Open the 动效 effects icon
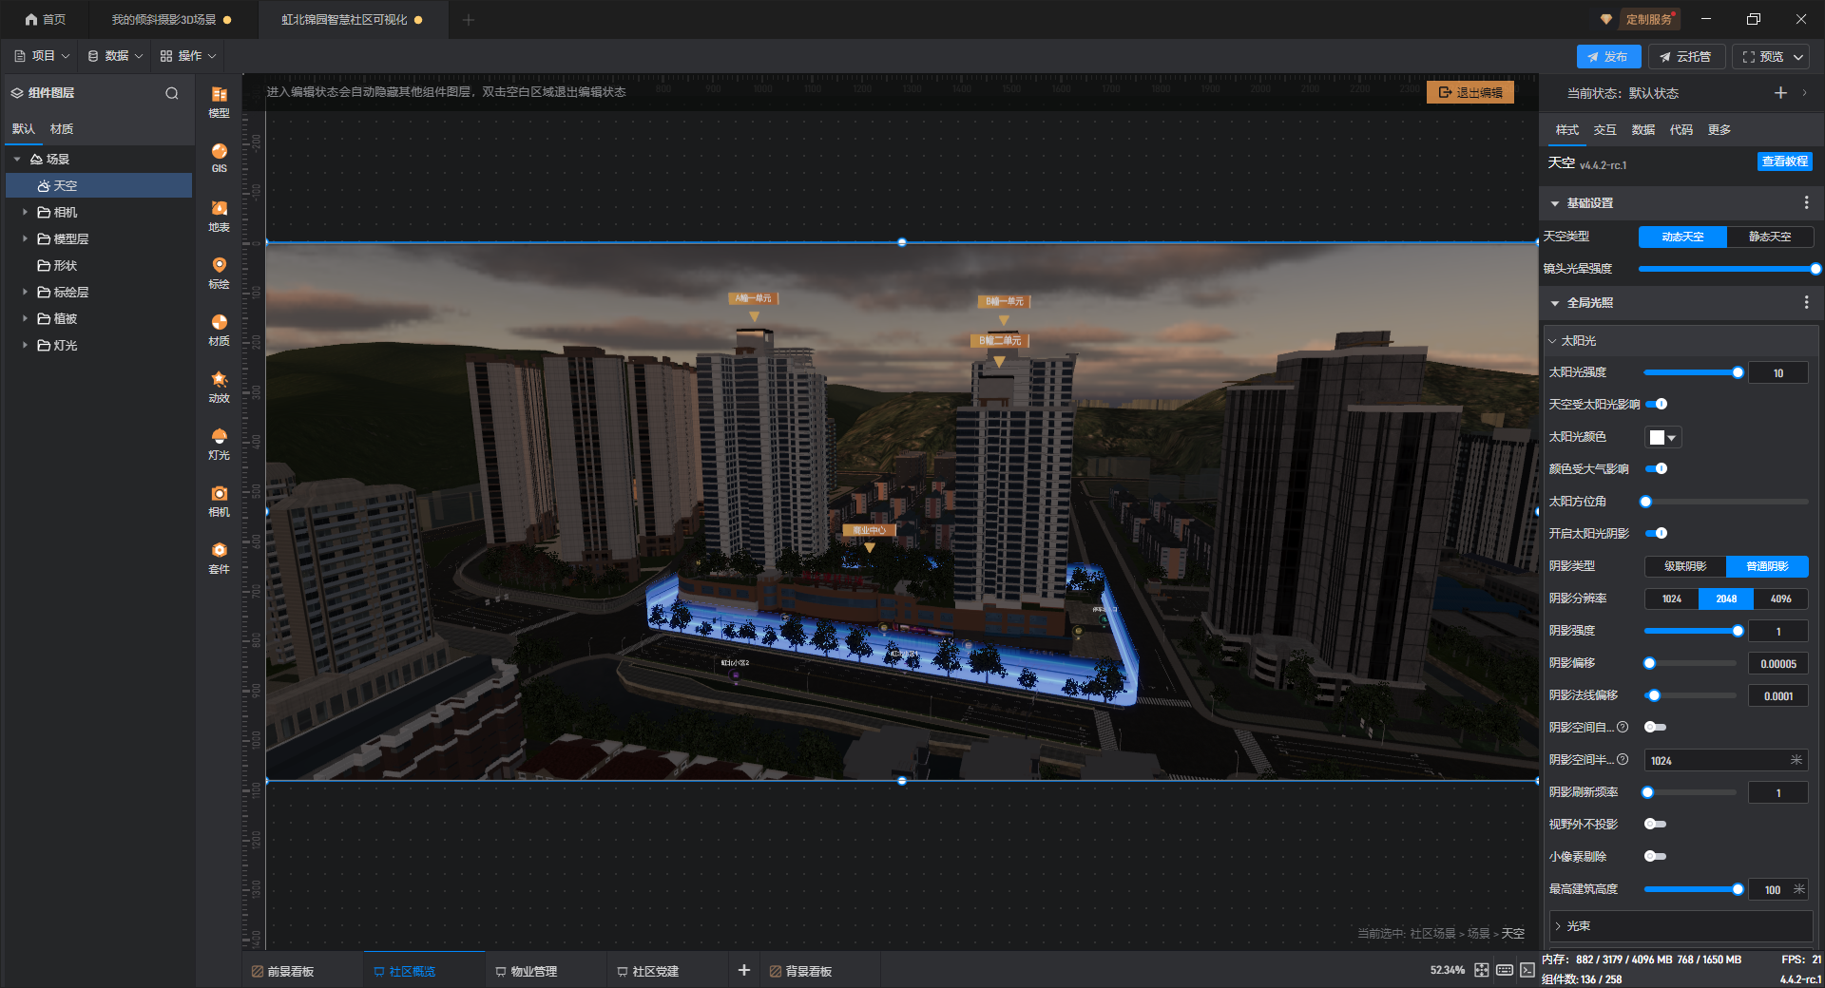This screenshot has width=1825, height=988. coord(219,387)
